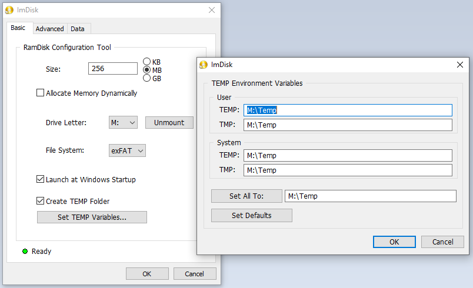Click the User TMP path field
The width and height of the screenshot is (473, 288).
(348, 125)
